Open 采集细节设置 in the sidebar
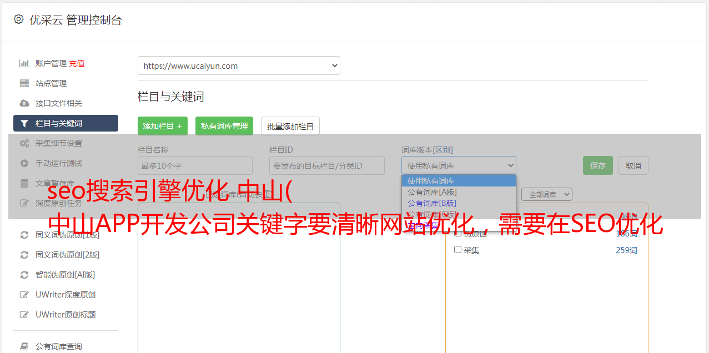Viewport: 709px width, 353px height. pyautogui.click(x=59, y=143)
